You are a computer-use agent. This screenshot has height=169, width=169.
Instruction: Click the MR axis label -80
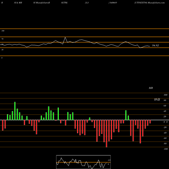point(165,144)
